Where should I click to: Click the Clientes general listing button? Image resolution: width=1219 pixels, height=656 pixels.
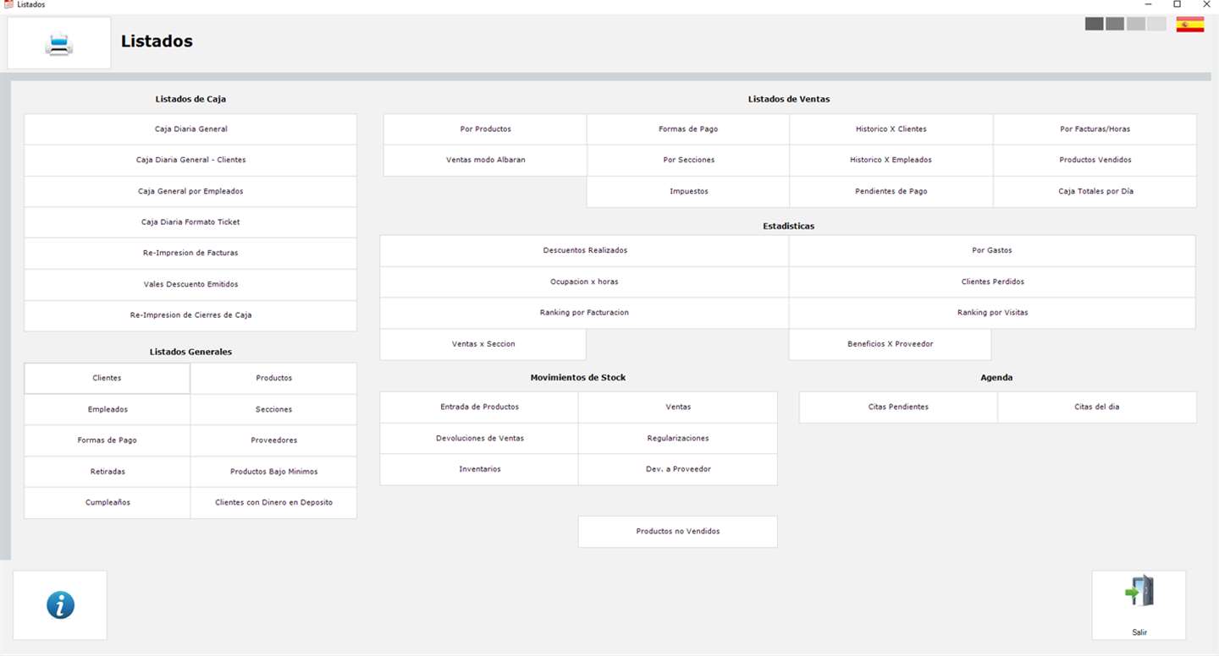107,378
